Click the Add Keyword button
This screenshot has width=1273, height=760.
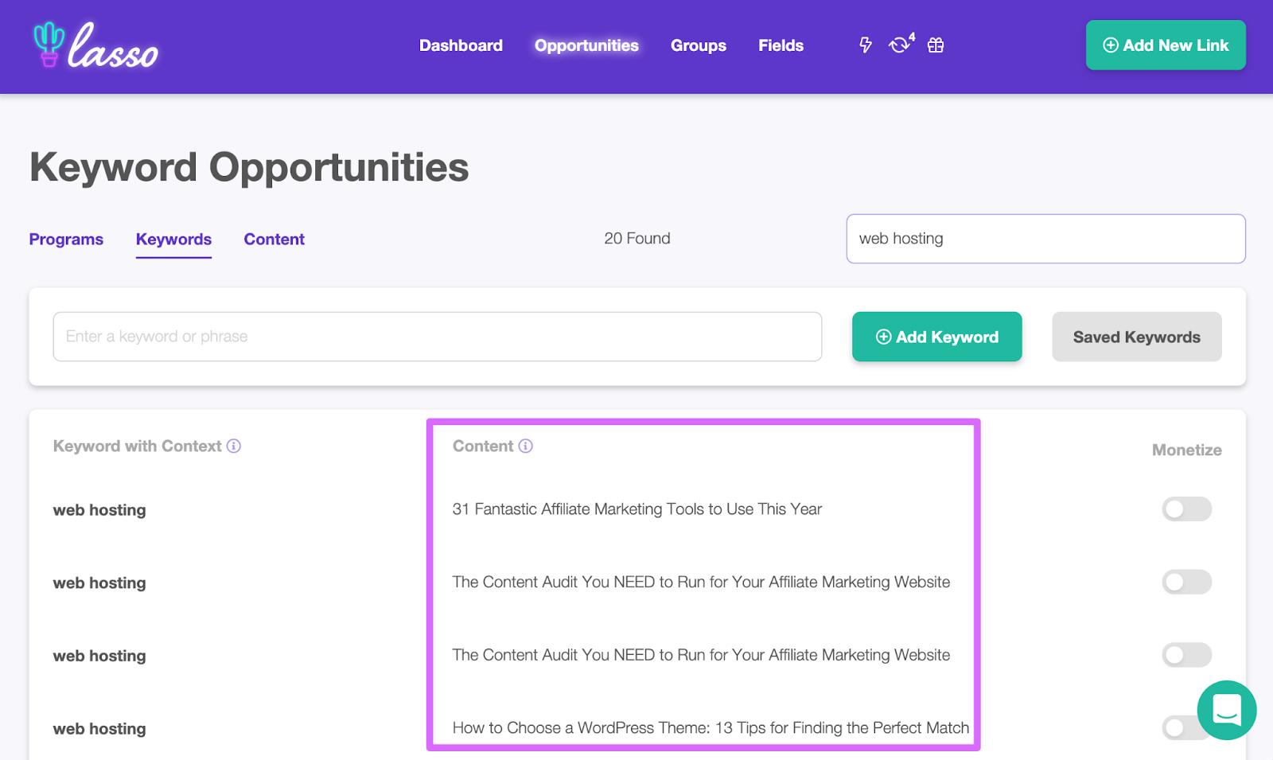936,337
